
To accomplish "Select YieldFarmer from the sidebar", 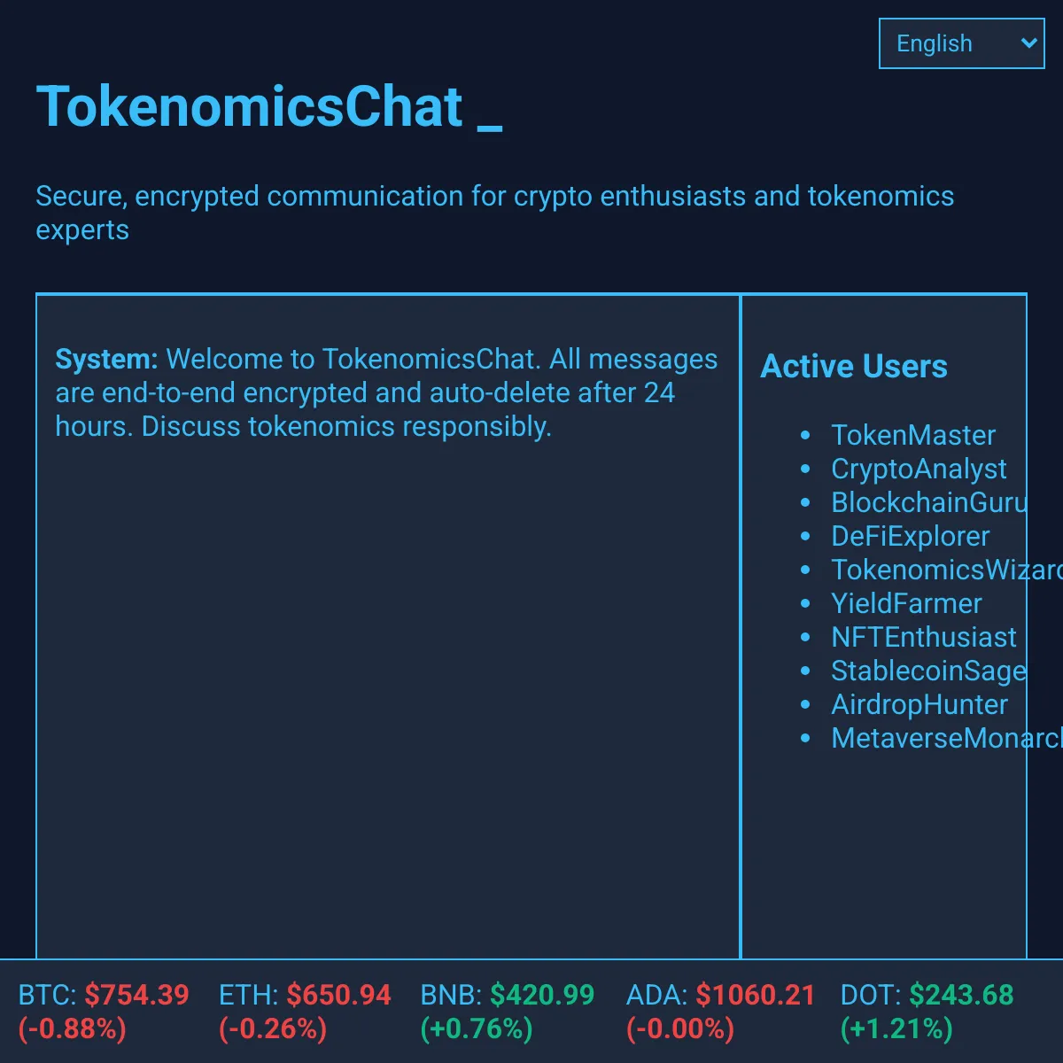I will pyautogui.click(x=906, y=603).
